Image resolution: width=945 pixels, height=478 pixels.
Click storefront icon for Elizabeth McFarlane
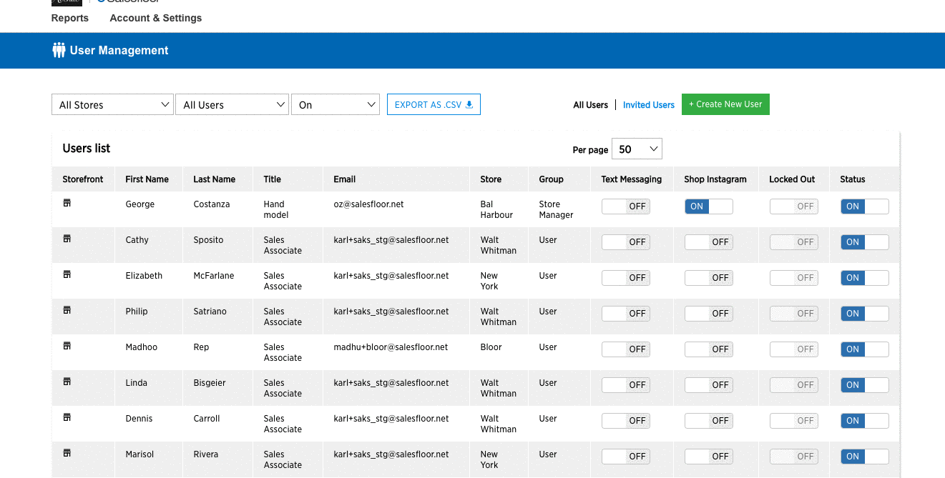(67, 274)
